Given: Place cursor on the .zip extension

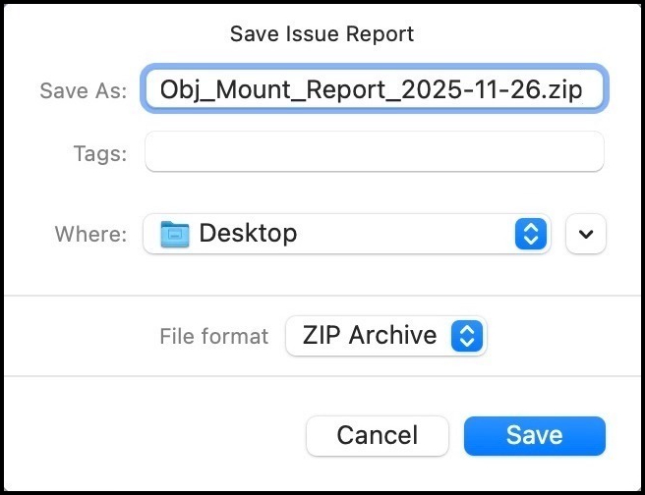Looking at the screenshot, I should click(x=563, y=91).
